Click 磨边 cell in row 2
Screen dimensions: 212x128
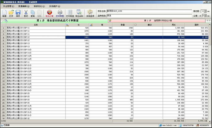click(x=148, y=31)
